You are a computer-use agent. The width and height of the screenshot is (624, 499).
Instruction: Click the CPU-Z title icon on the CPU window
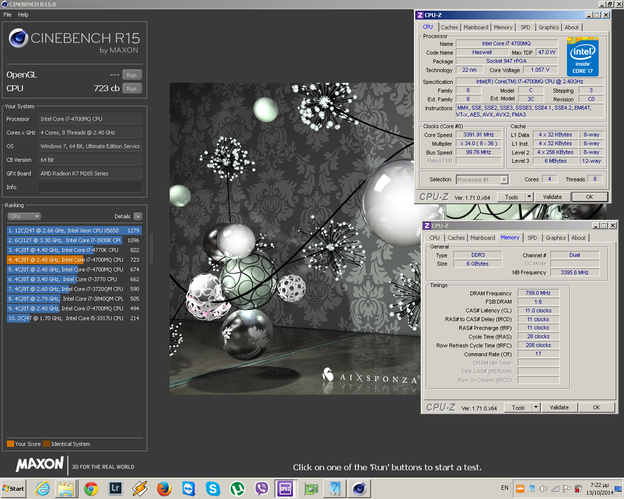pos(420,15)
